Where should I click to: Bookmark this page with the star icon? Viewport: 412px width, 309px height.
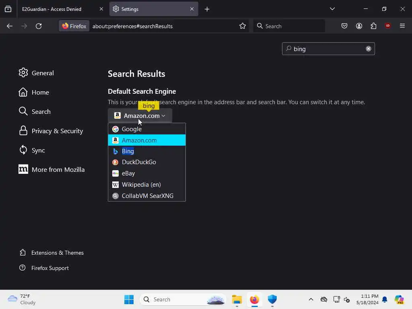coord(243,26)
